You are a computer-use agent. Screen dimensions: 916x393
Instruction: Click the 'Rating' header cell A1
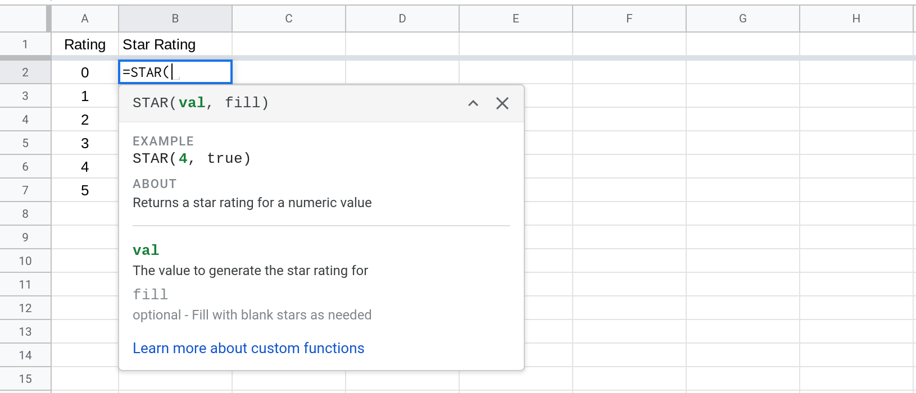tap(85, 44)
